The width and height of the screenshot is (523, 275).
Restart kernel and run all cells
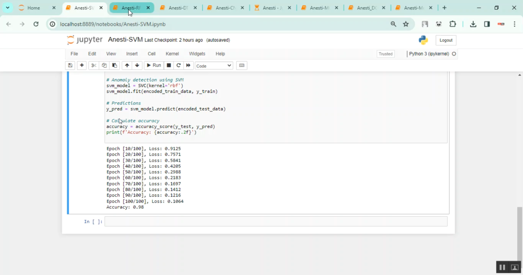coord(188,65)
